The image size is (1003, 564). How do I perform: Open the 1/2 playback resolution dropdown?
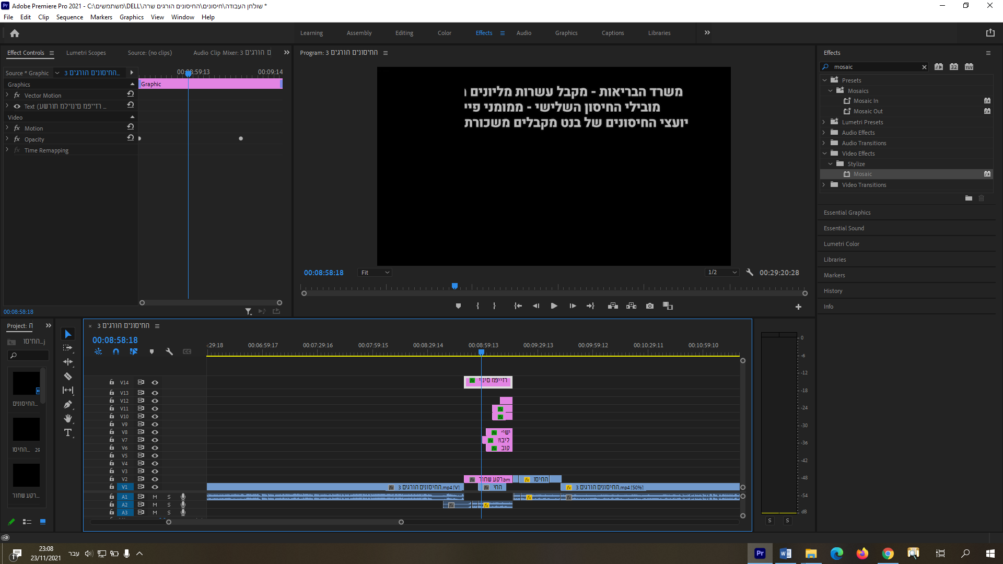click(x=722, y=273)
